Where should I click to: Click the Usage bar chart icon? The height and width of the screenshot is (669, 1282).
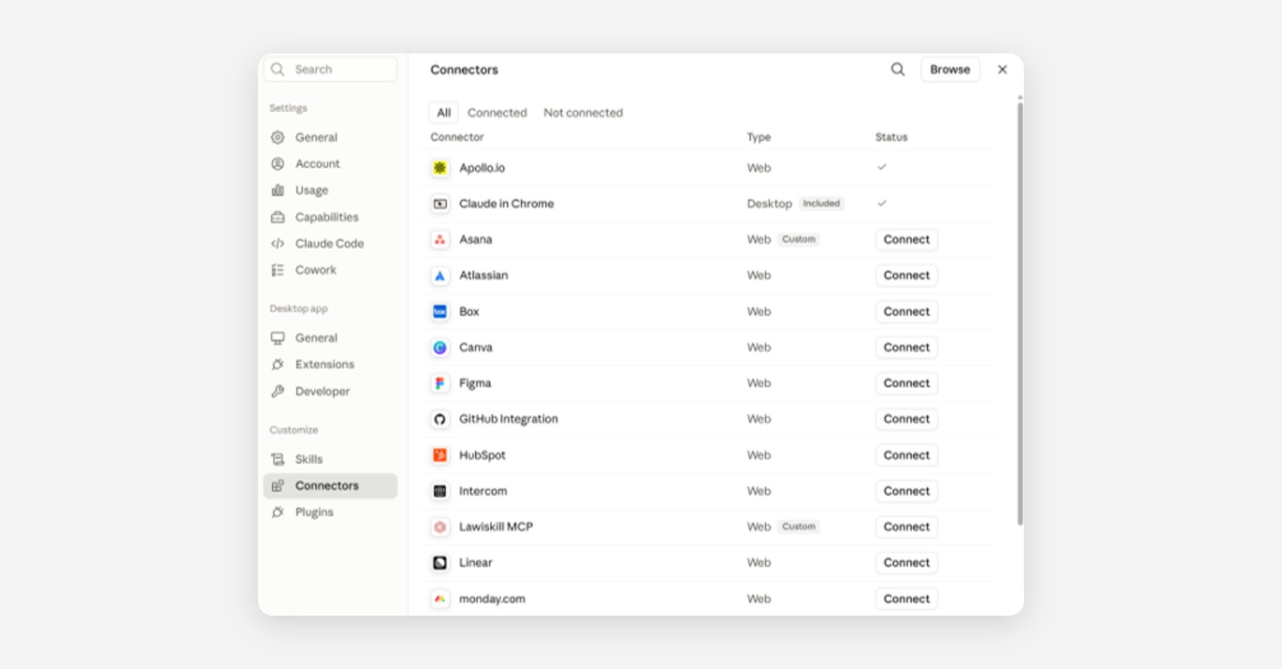pyautogui.click(x=277, y=190)
